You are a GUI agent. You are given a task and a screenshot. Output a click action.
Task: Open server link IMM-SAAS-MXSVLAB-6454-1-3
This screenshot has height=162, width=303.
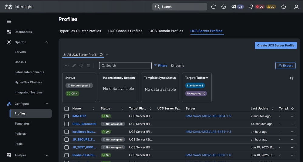(208, 132)
